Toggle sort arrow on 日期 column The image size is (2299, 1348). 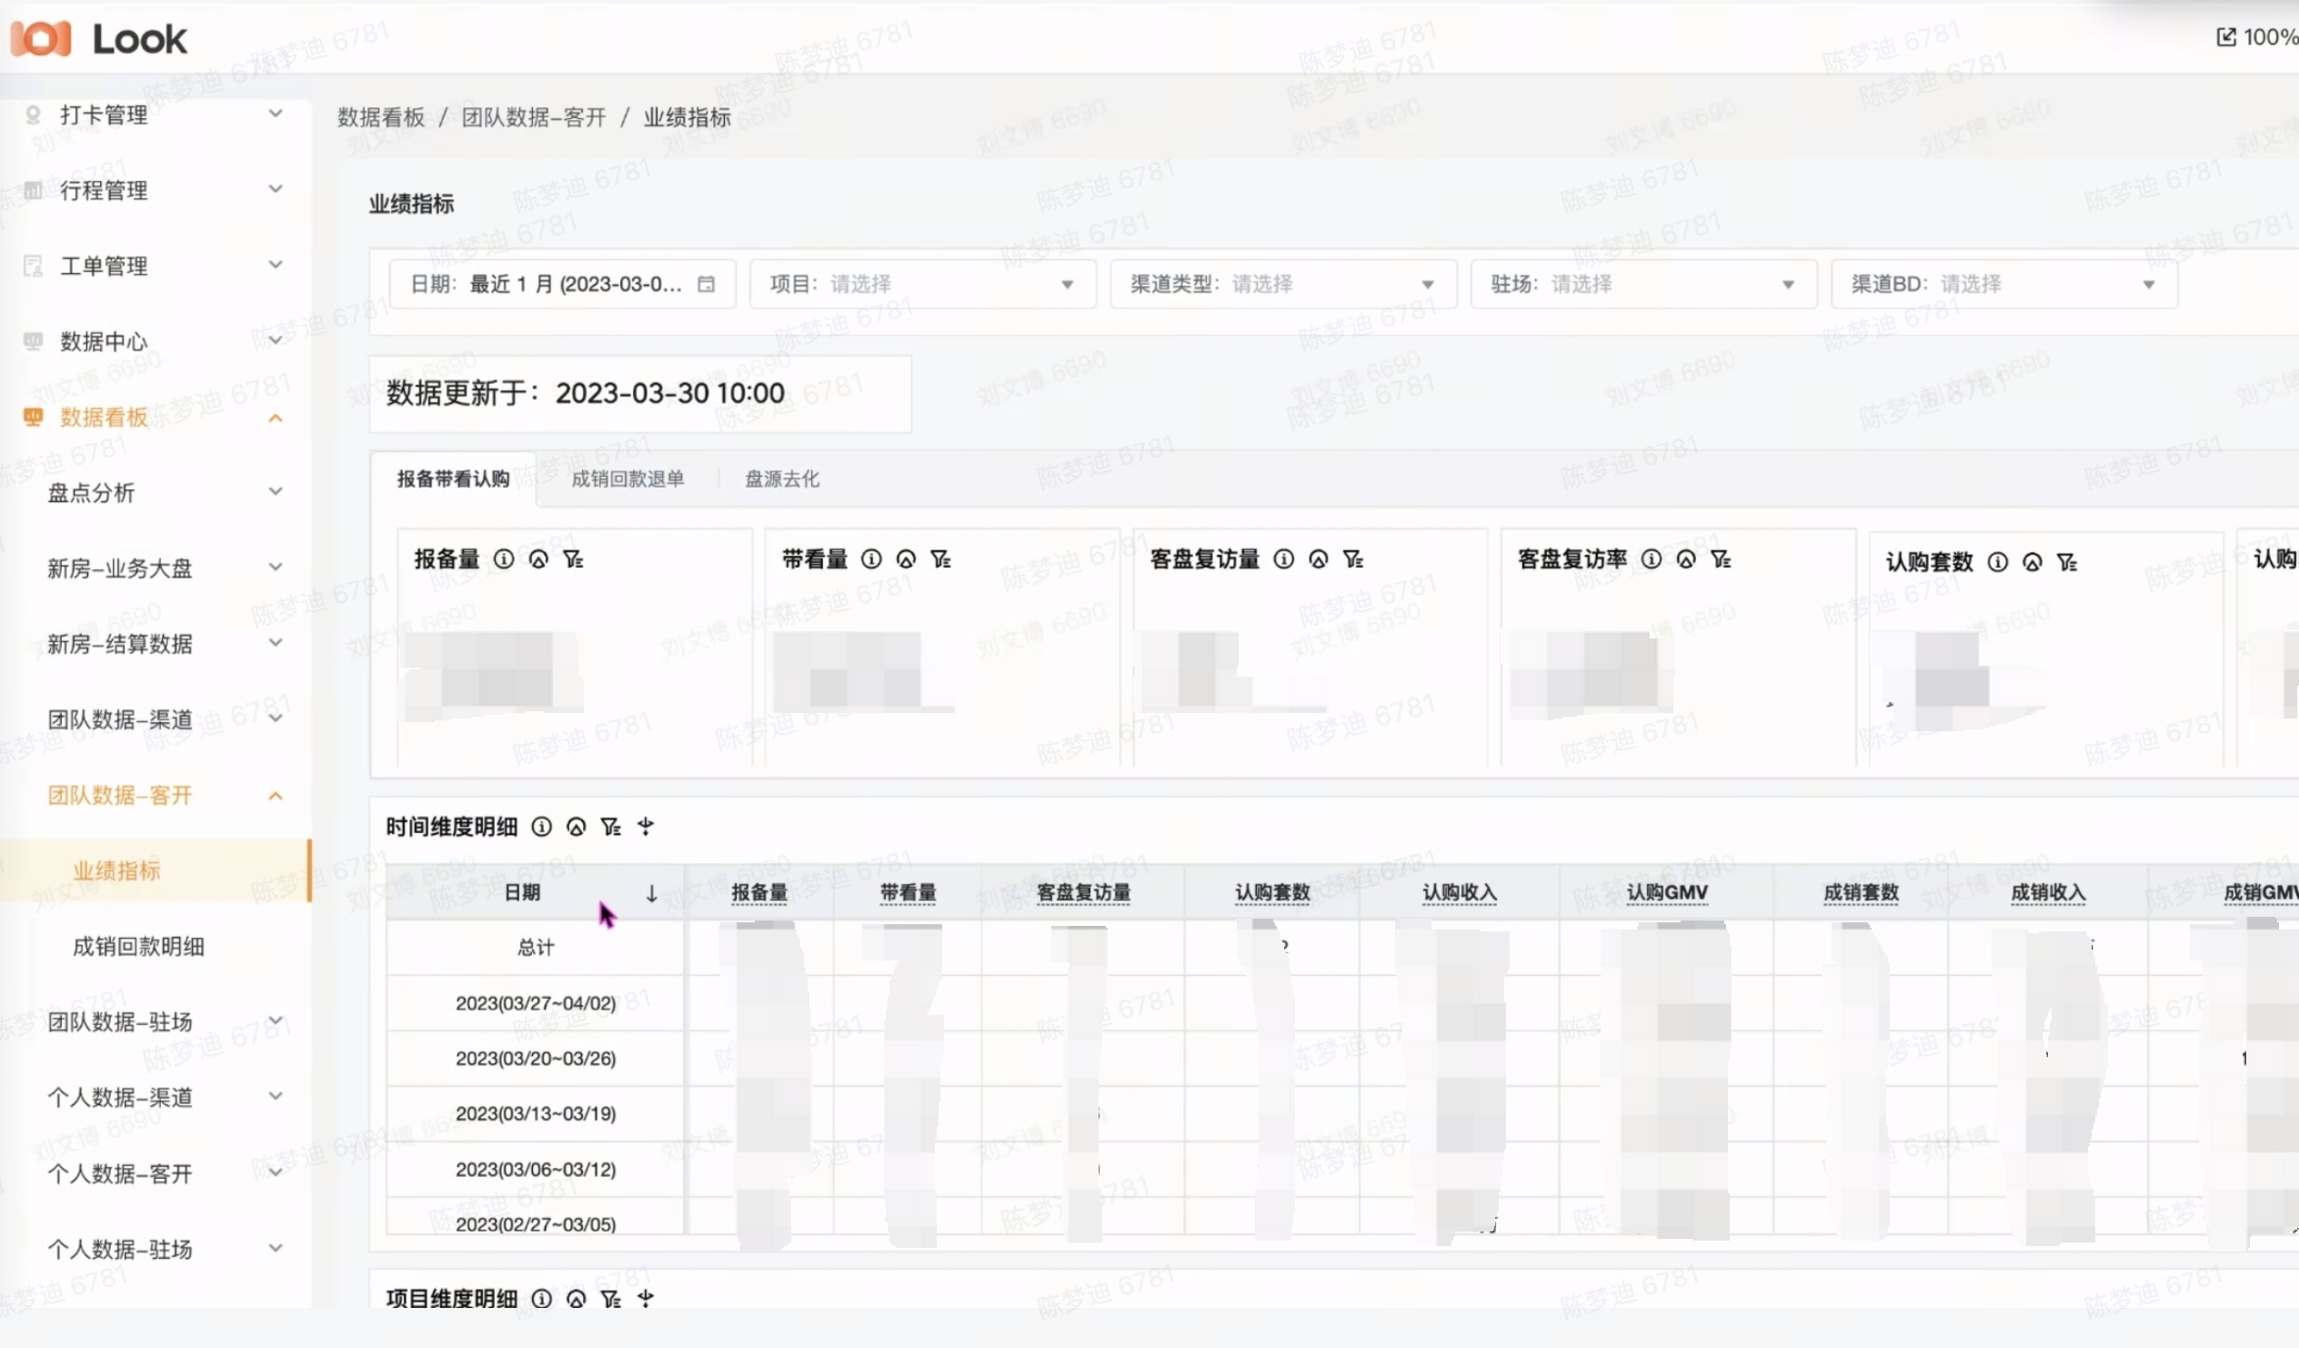click(651, 892)
